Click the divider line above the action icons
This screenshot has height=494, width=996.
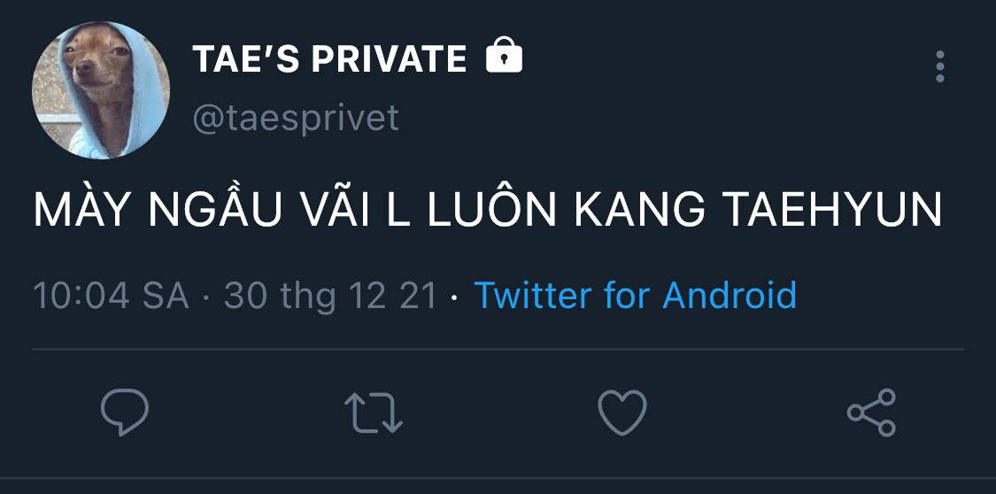point(498,349)
